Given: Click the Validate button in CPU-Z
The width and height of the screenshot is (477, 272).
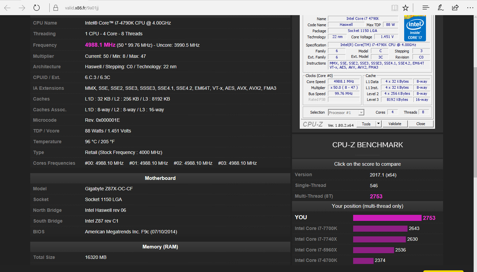Looking at the screenshot, I should click(395, 124).
